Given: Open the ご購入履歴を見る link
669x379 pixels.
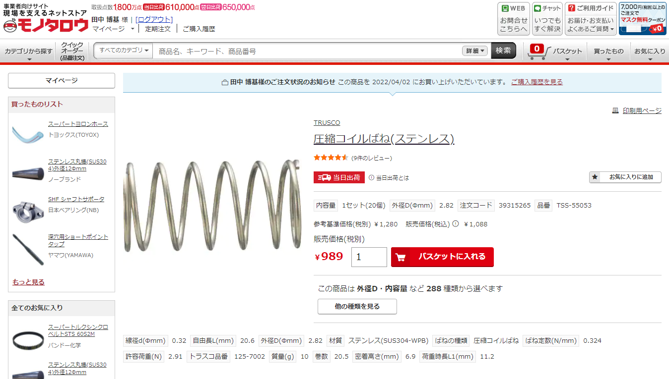Looking at the screenshot, I should 537,82.
